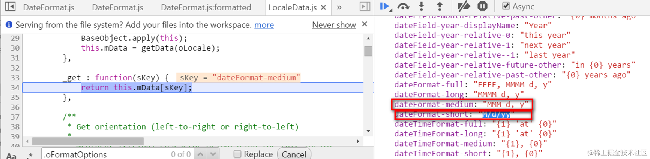Show more tabs overflow chevron
Screen dimensions: 650x159
(339, 7)
